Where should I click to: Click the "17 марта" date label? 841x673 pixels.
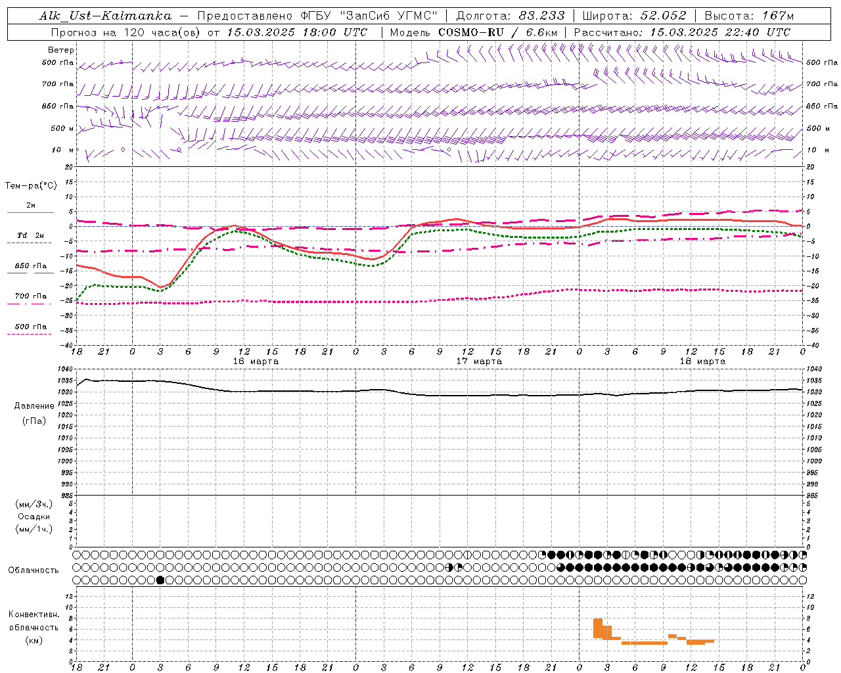click(479, 361)
